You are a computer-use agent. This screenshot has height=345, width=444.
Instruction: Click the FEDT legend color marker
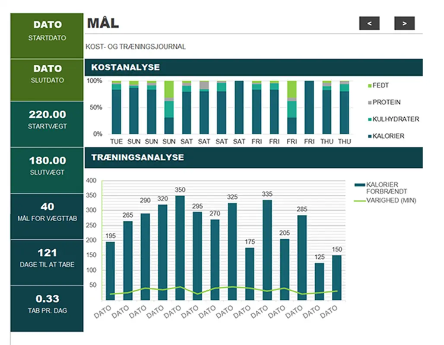tap(369, 86)
